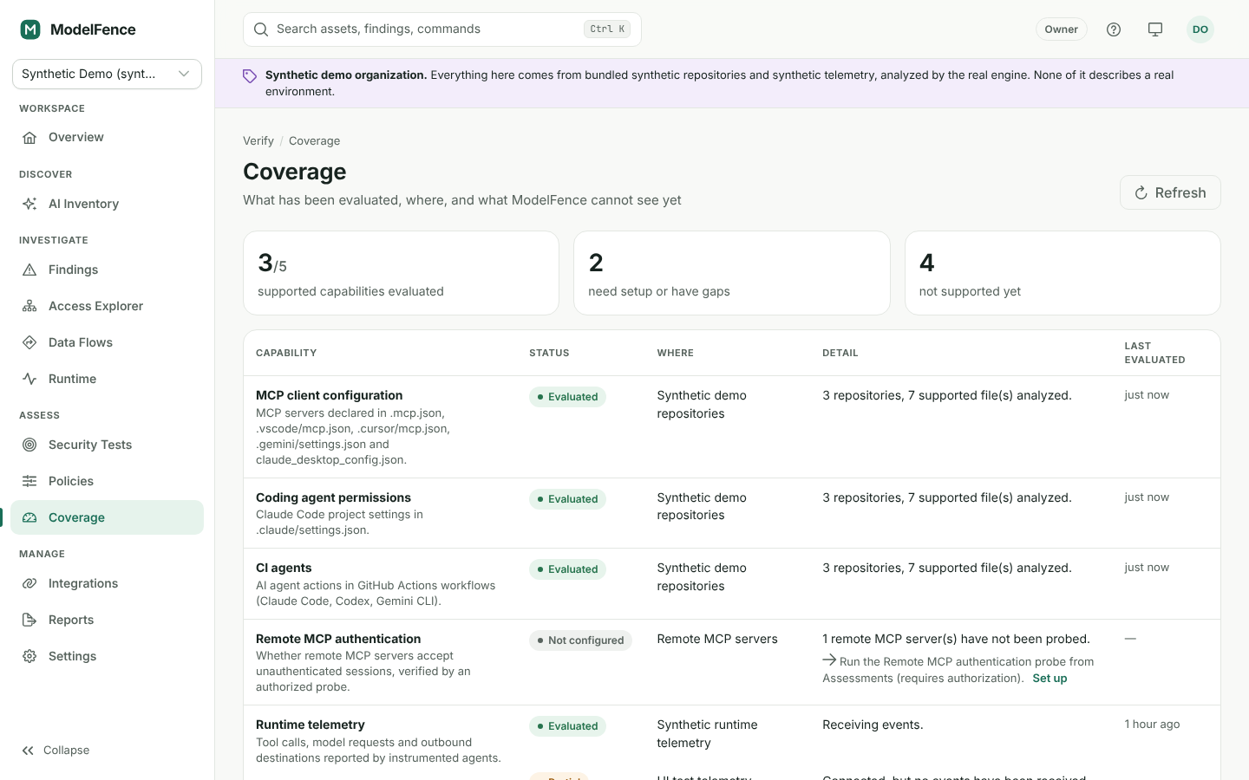Click the 'Runtime telemetry' capability title
The width and height of the screenshot is (1249, 780).
click(x=311, y=725)
